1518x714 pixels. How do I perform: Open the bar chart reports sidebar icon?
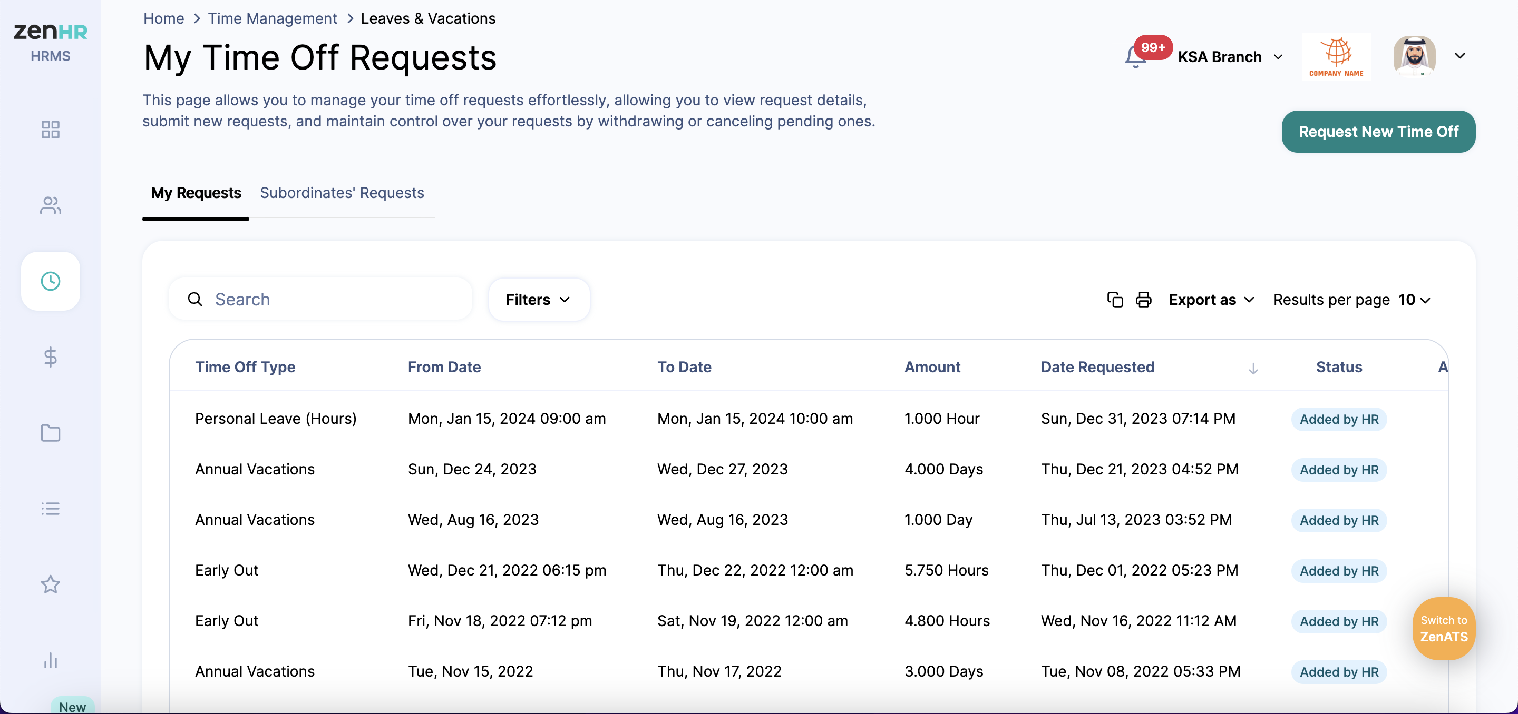point(51,660)
